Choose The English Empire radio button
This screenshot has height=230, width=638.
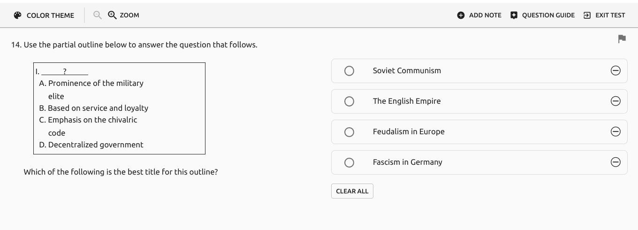(x=349, y=101)
